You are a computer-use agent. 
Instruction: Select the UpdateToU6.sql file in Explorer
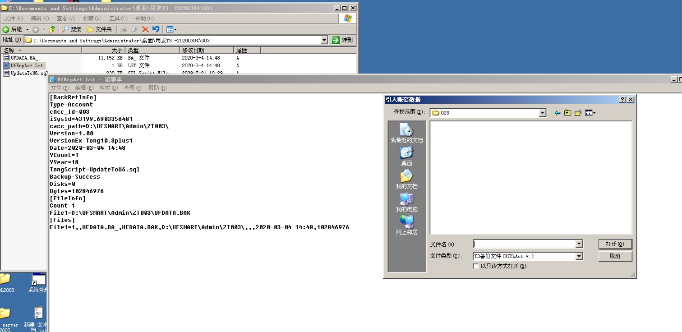click(25, 73)
